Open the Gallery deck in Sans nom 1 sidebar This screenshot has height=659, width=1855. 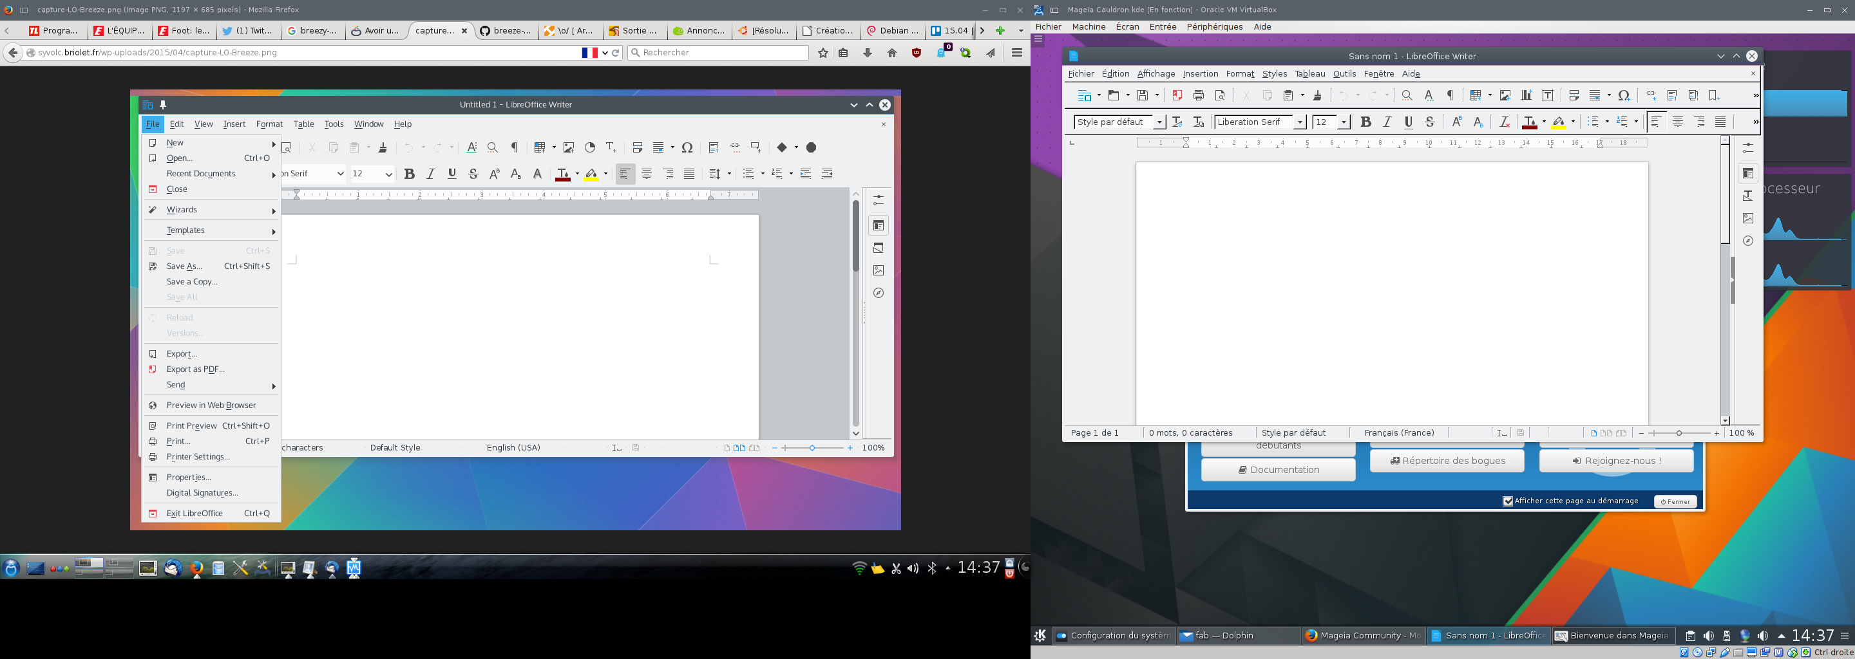[x=1747, y=218]
